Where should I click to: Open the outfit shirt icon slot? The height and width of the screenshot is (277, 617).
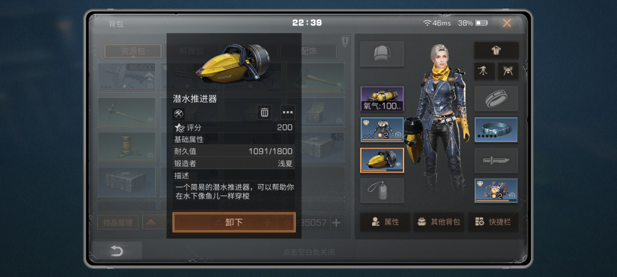pos(496,50)
